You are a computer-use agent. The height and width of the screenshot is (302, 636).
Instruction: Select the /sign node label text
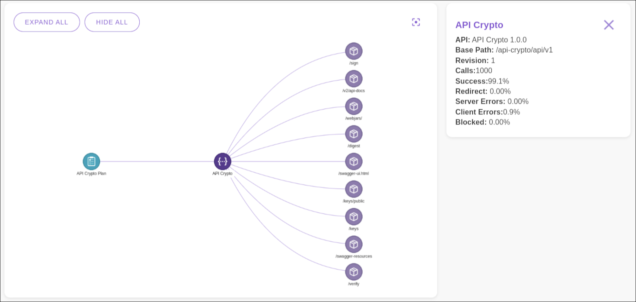point(354,62)
